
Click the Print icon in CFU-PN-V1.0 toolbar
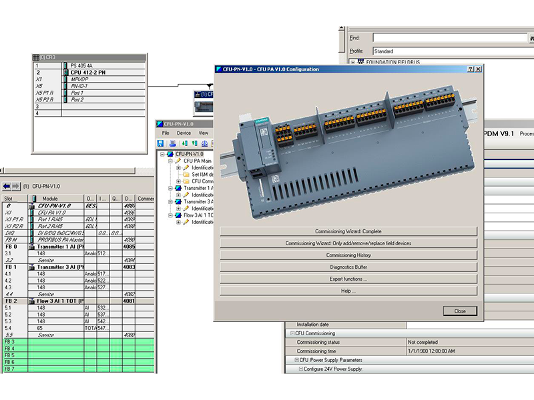coord(173,143)
